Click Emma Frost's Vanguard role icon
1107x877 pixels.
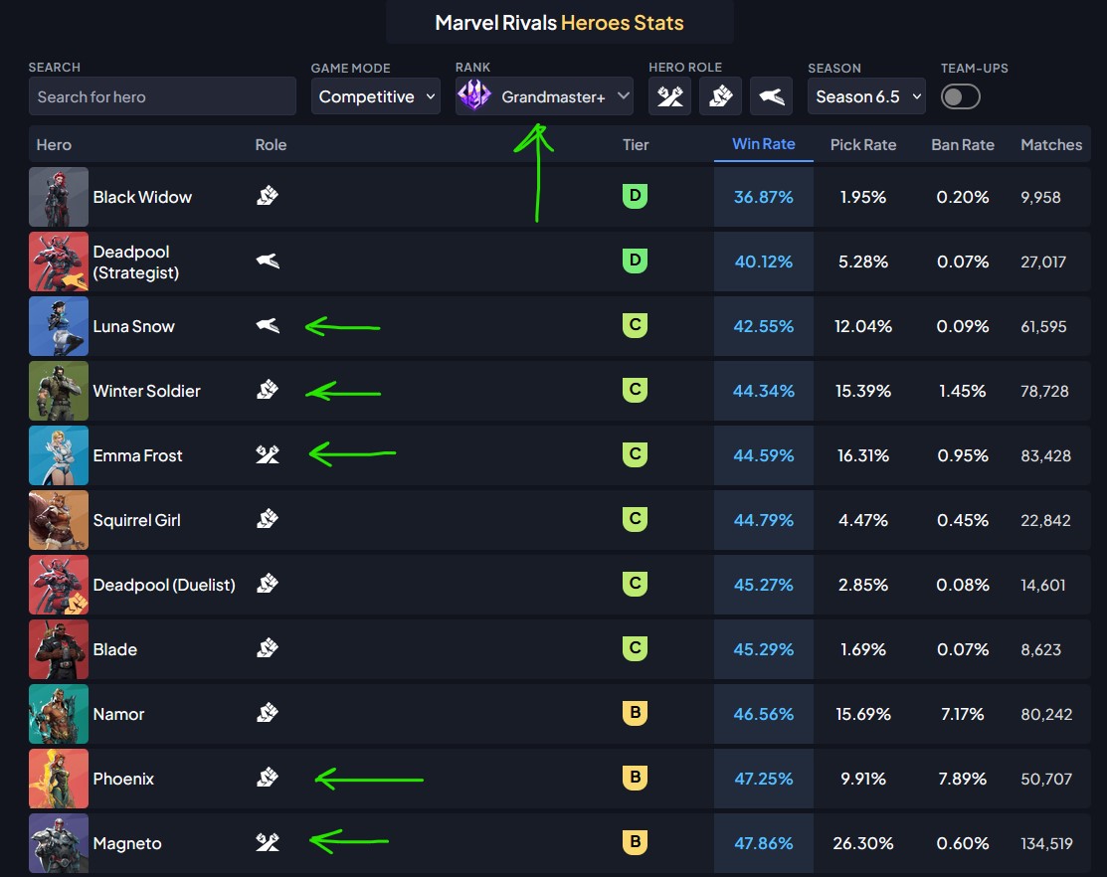268,454
